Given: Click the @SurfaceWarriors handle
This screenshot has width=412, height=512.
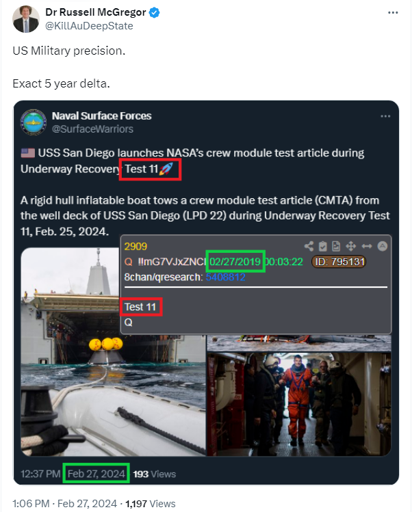Looking at the screenshot, I should [x=92, y=129].
